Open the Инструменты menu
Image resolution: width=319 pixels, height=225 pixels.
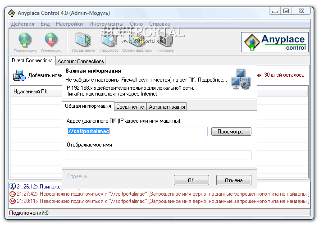pyautogui.click(x=106, y=24)
